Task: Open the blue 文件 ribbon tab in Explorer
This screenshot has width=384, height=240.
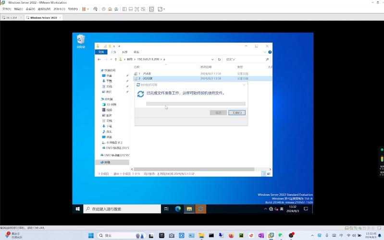Action: pos(101,52)
